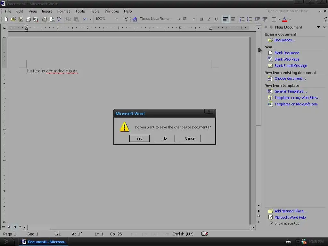Open the New Document task pane menu arrow
The width and height of the screenshot is (328, 246).
point(318,27)
